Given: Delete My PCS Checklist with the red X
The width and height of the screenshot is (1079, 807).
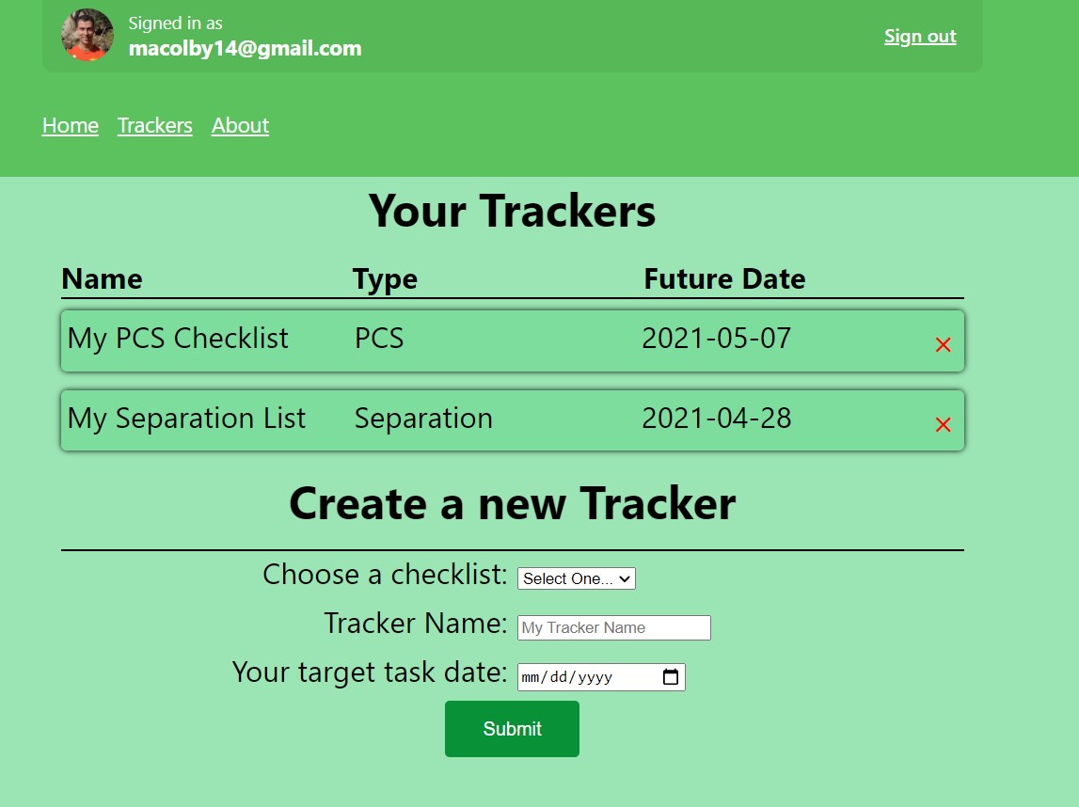Looking at the screenshot, I should pos(942,345).
